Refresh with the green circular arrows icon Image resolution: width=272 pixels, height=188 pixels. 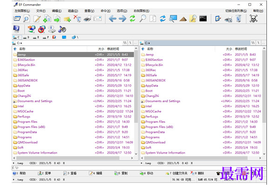(133, 19)
